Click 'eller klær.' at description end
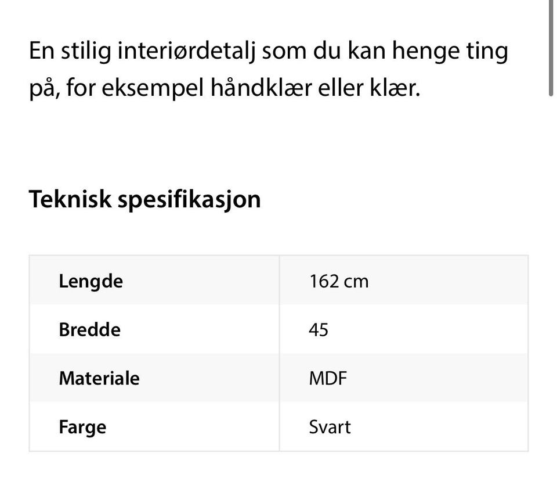 [369, 87]
